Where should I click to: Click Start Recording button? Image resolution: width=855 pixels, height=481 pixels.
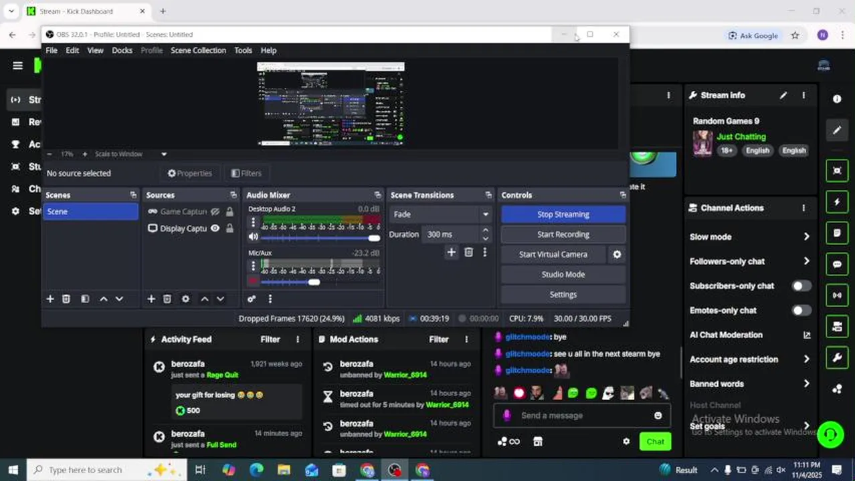tap(563, 234)
